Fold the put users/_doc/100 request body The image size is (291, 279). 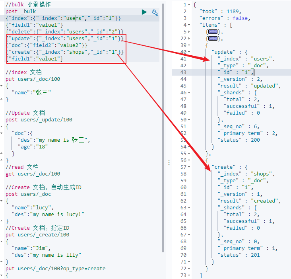click(2, 86)
